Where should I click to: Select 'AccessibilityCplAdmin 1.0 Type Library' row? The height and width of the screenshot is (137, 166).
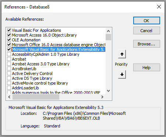coord(46,54)
